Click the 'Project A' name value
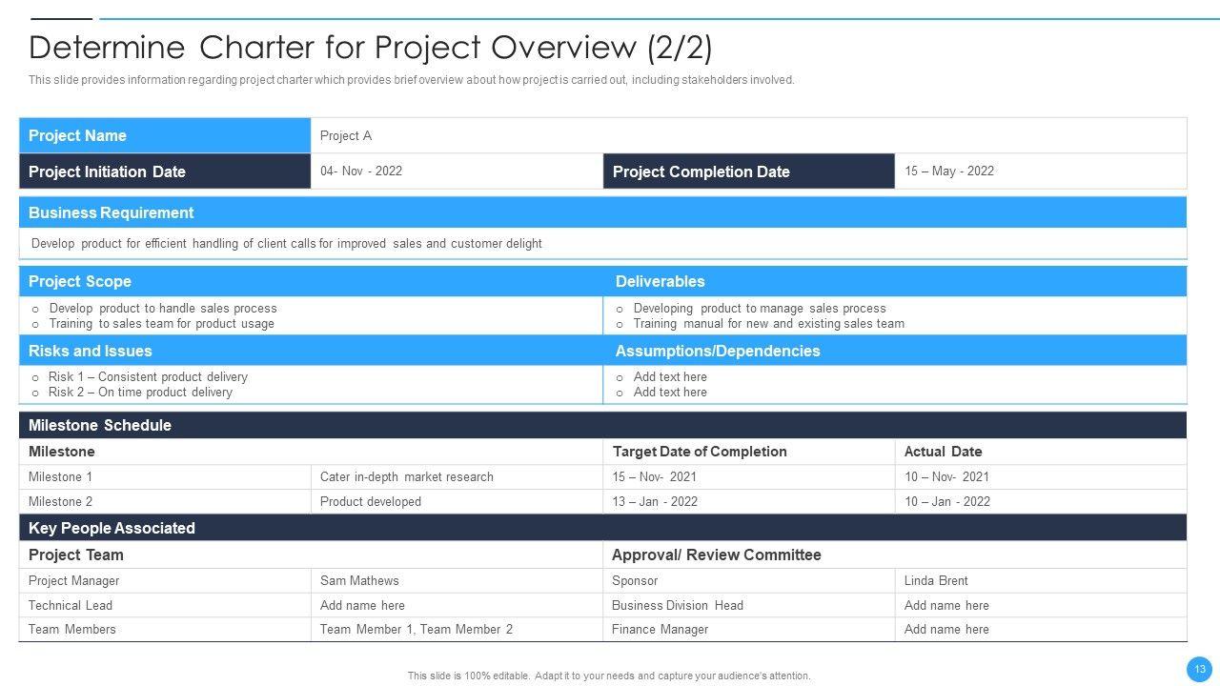Screen dimensions: 1220x686 coord(346,135)
